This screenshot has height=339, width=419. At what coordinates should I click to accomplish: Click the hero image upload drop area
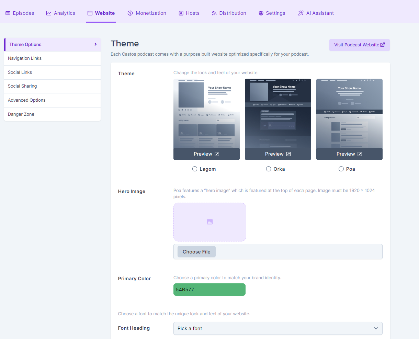210,222
